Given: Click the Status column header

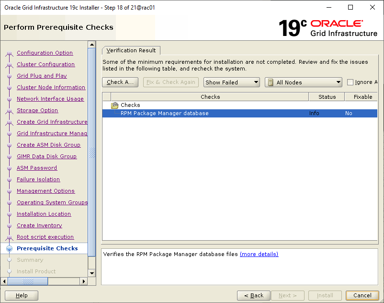Looking at the screenshot, I should click(x=327, y=97).
